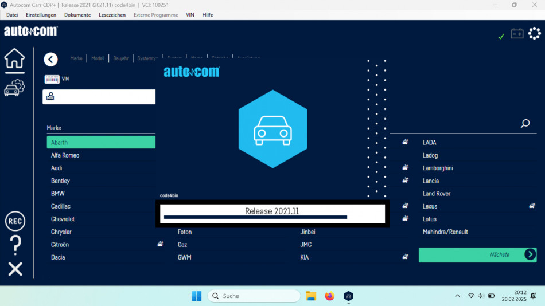Click the car icon next to LADA
The height and width of the screenshot is (306, 545).
coord(405,142)
